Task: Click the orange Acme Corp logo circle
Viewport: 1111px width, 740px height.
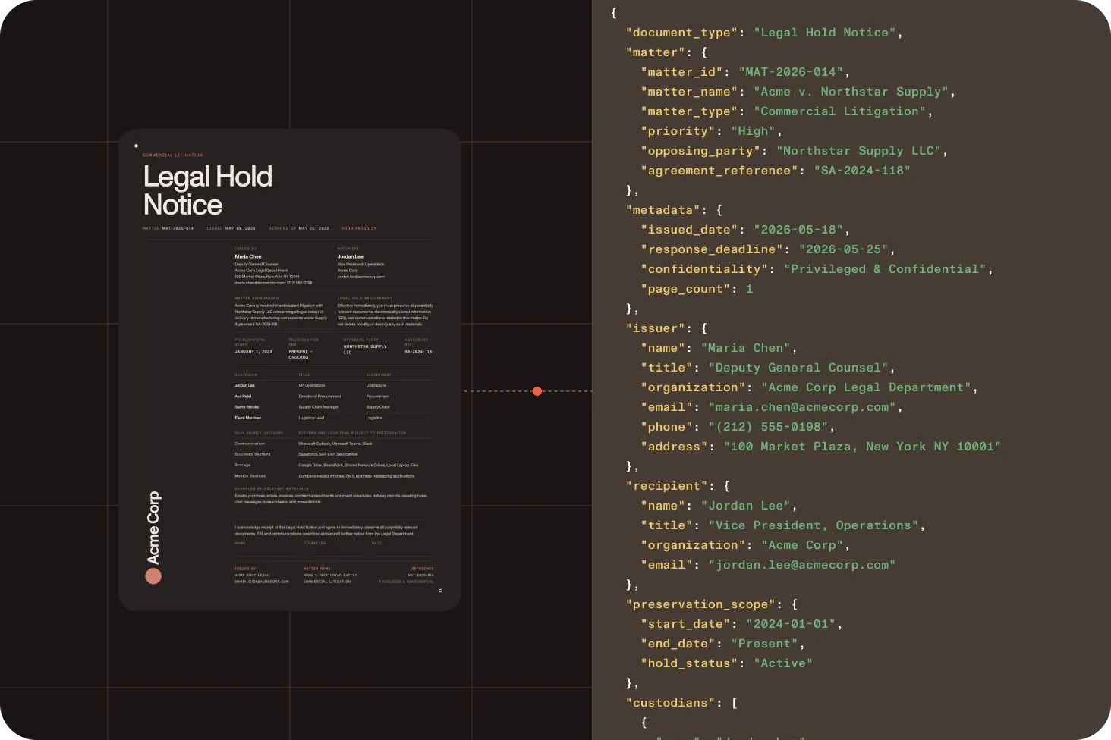Action: (x=153, y=576)
